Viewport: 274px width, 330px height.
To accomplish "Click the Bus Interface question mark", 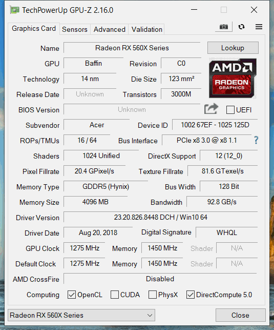I will point(256,140).
